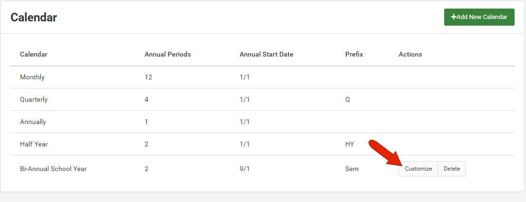The height and width of the screenshot is (202, 526).
Task: Click the Actions column header
Action: click(410, 54)
